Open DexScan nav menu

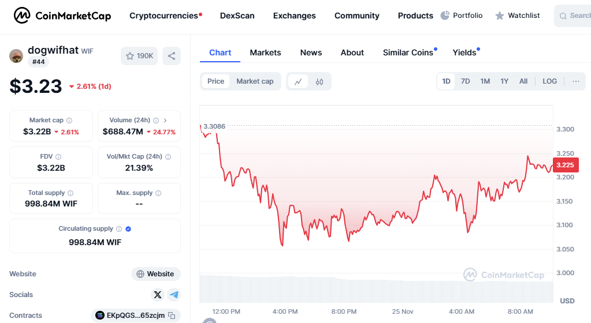coord(237,16)
